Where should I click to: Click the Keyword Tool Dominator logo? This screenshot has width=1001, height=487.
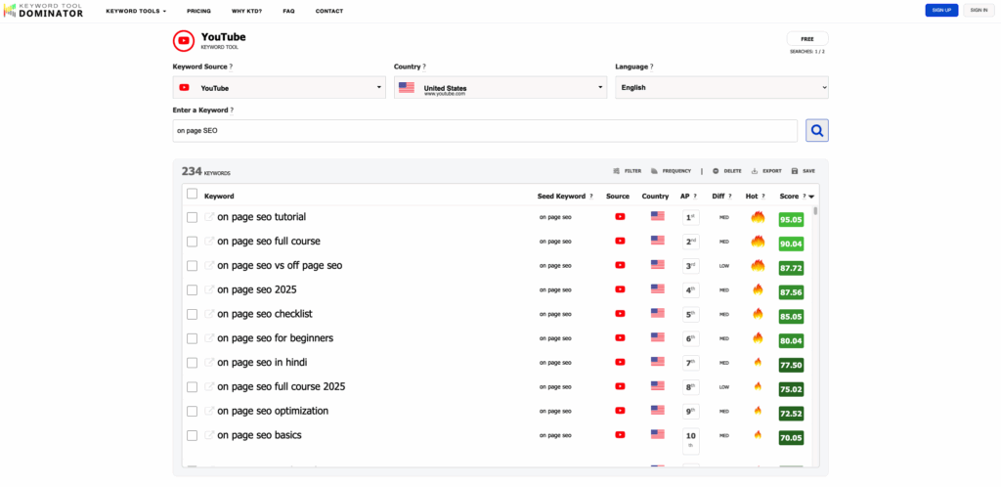(x=43, y=10)
